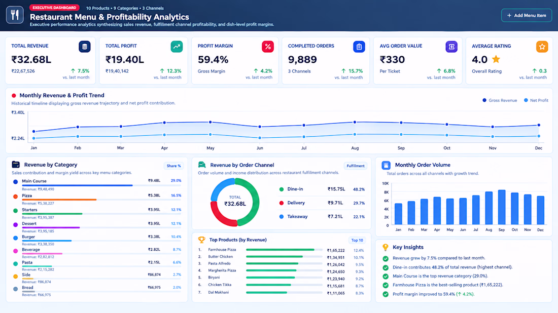This screenshot has width=558, height=313.
Task: Click the checkmark beside the Farmhouse Pizza insight
Action: pyautogui.click(x=386, y=285)
